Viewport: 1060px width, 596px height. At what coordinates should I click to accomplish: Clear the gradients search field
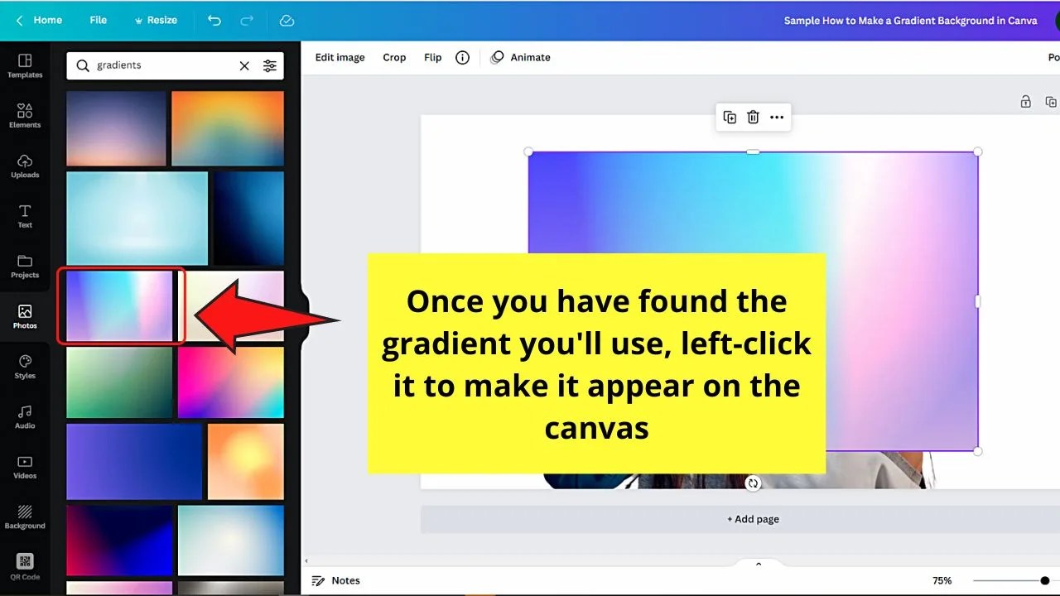(x=243, y=65)
